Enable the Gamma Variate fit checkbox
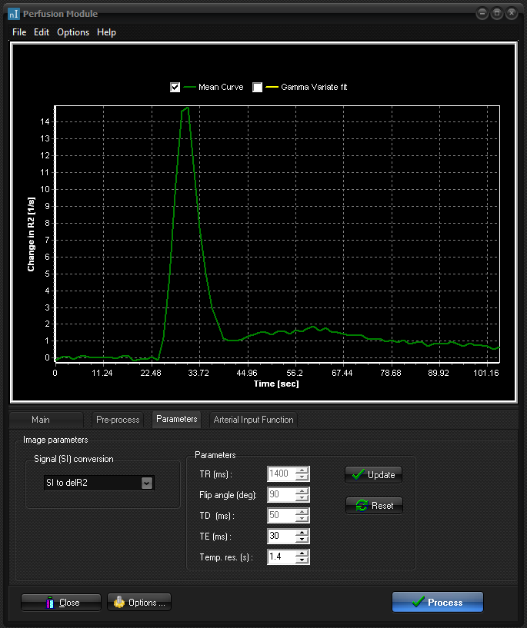Image resolution: width=527 pixels, height=628 pixels. click(258, 88)
